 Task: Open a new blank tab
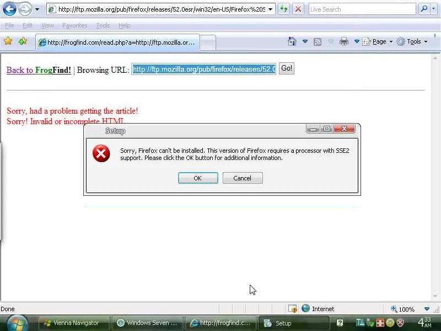[x=208, y=43]
